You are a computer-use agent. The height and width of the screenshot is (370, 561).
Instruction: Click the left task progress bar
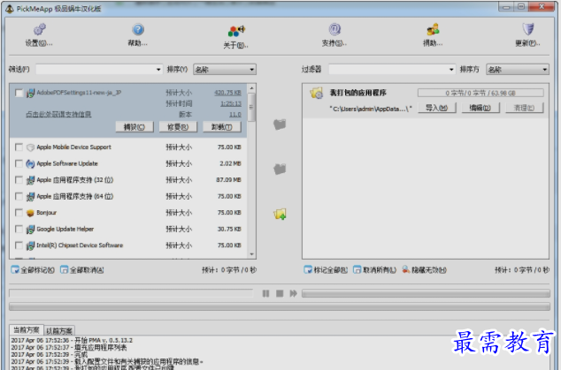click(x=131, y=293)
